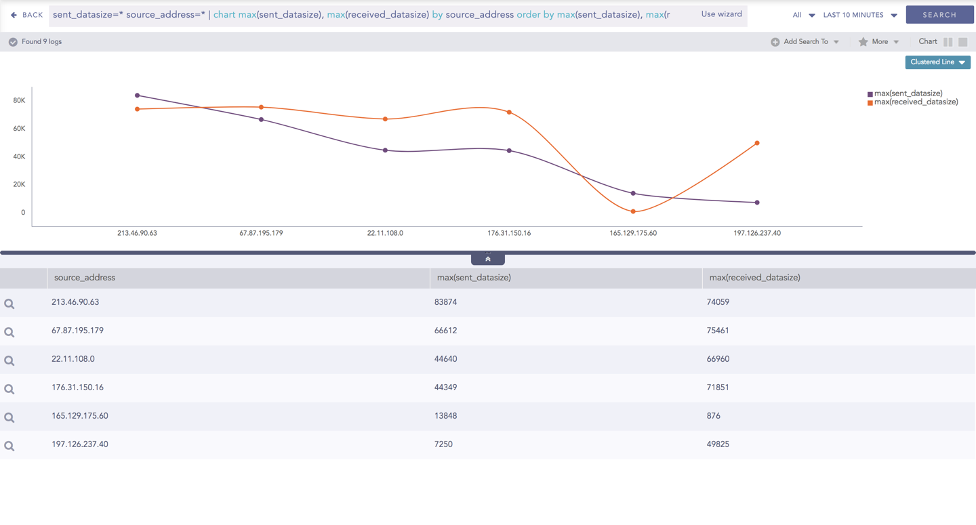Toggle max(sent_datasize) series in legend
976x525 pixels.
pos(908,93)
